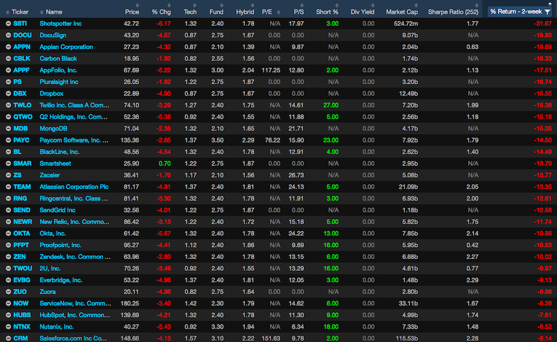Screen dimensions: 557x342
Task: Open Proofpoint, Inc. name link
Action: pyautogui.click(x=60, y=245)
